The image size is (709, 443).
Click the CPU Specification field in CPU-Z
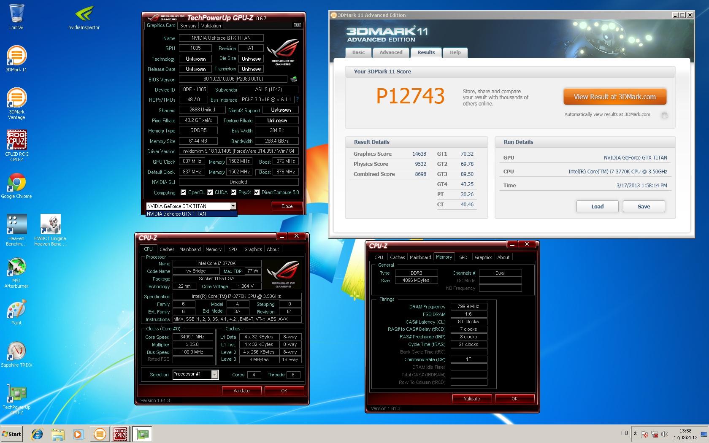236,296
